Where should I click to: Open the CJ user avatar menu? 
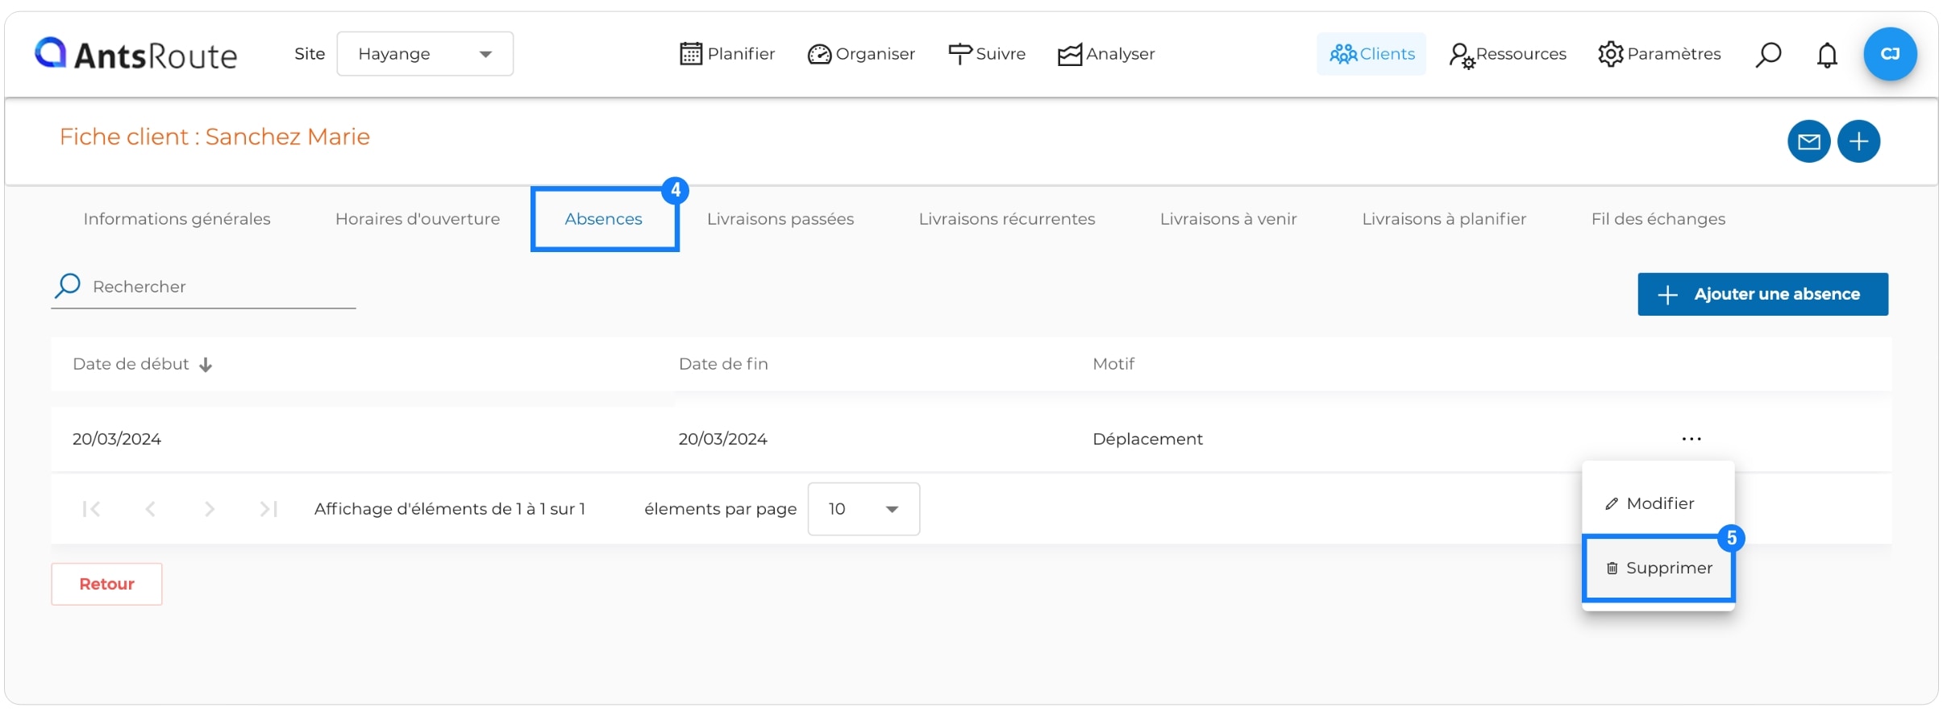click(x=1890, y=54)
